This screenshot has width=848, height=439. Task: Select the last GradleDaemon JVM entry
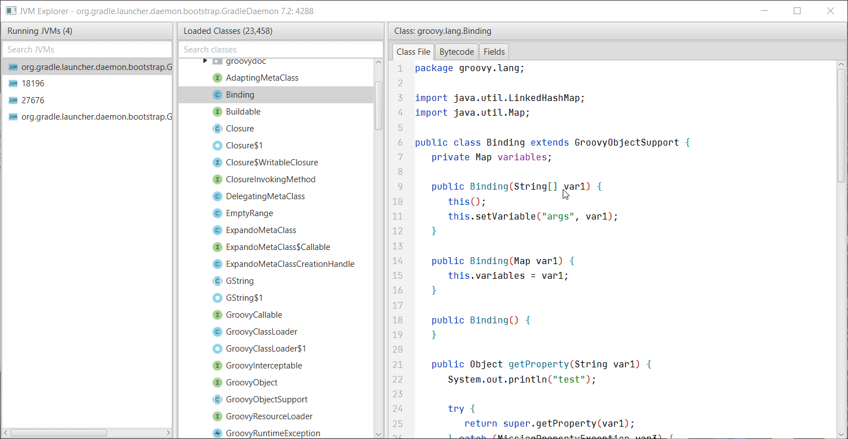click(87, 117)
